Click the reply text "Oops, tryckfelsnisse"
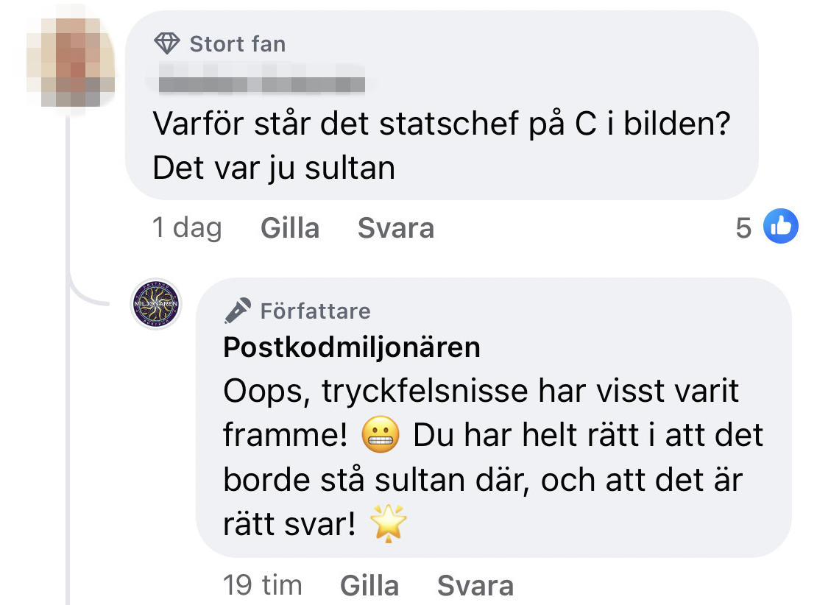The width and height of the screenshot is (817, 605). (480, 392)
